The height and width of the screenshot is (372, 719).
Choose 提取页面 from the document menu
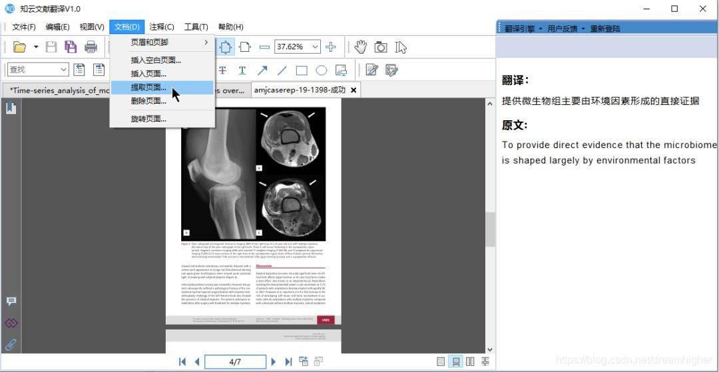pyautogui.click(x=148, y=87)
